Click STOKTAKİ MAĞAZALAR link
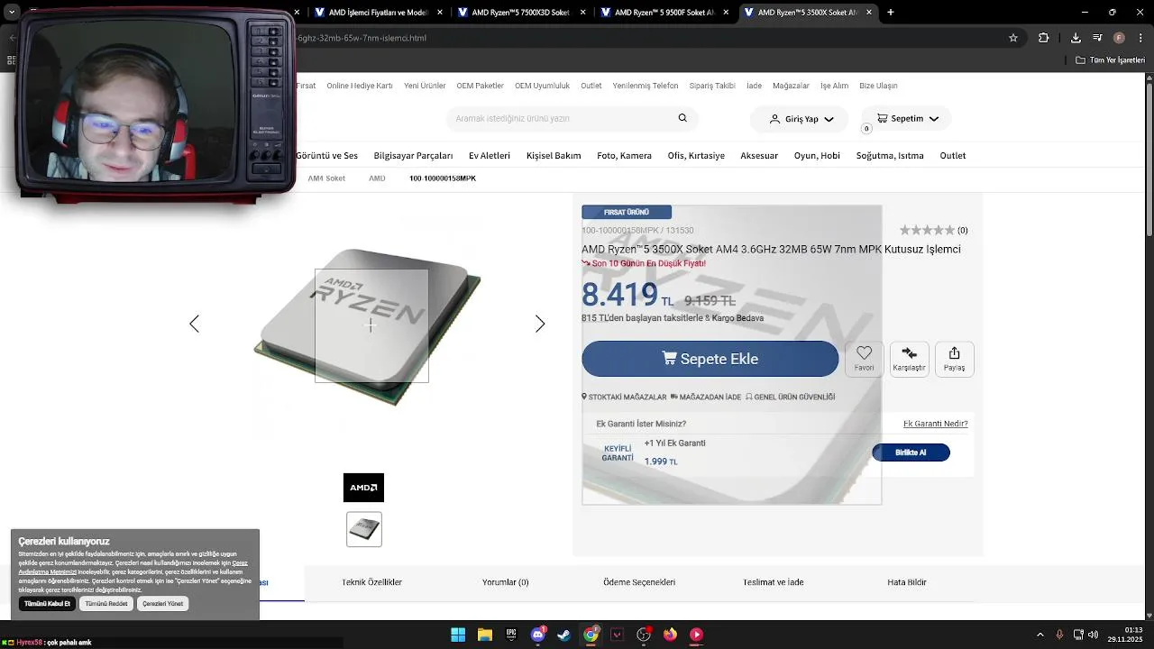 624,397
